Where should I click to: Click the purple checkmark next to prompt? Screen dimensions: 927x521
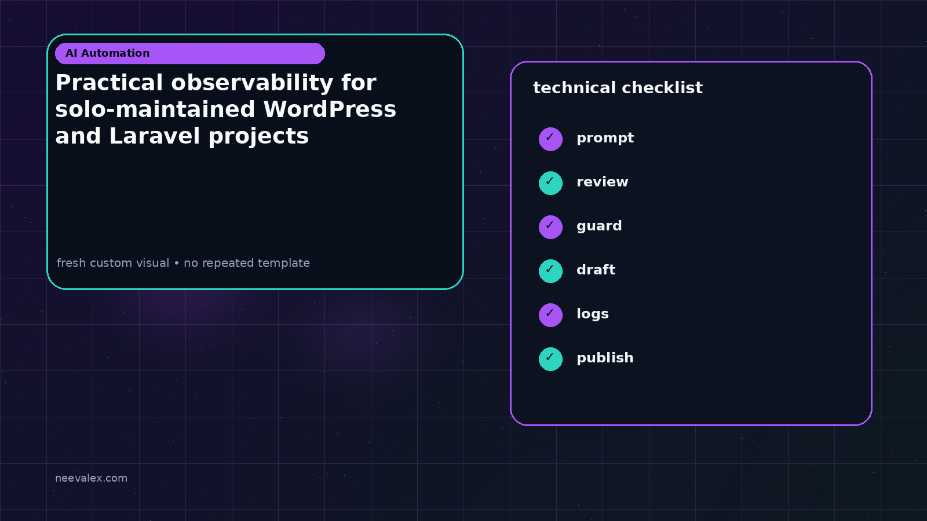tap(550, 139)
